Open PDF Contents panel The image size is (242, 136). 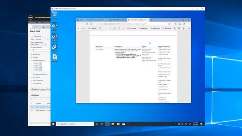click(92, 28)
